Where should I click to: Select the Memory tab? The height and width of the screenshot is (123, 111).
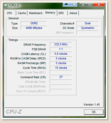tap(50, 13)
